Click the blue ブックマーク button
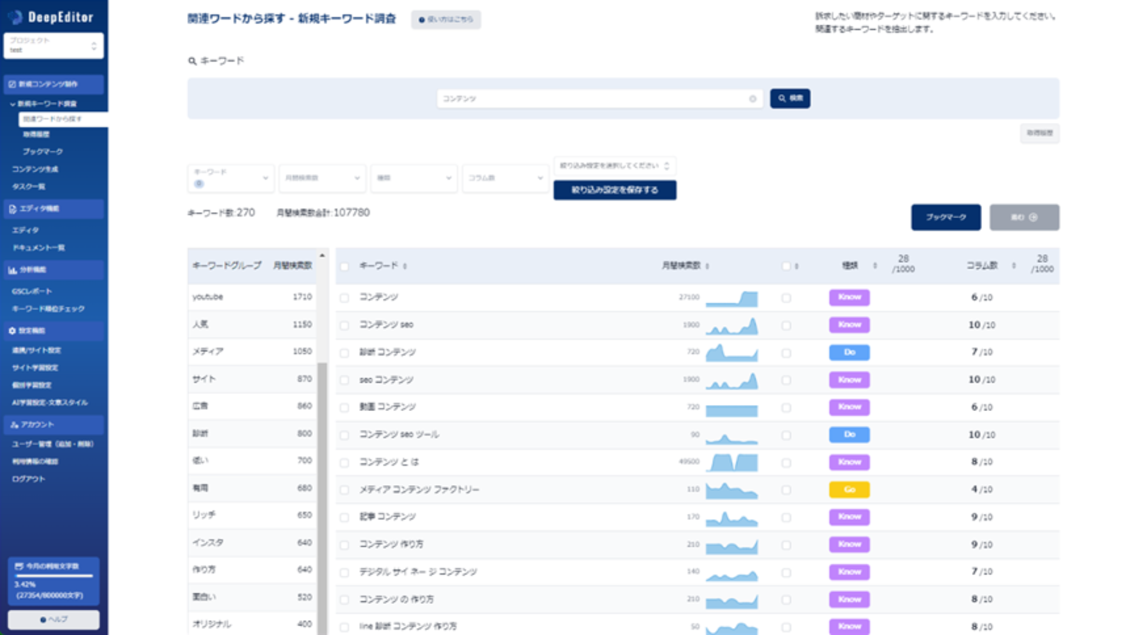 click(946, 217)
